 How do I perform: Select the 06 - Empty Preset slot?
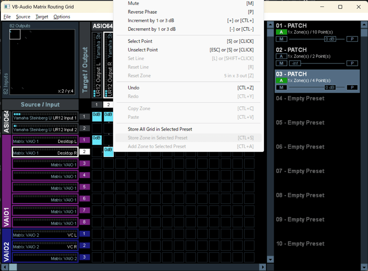[300, 147]
